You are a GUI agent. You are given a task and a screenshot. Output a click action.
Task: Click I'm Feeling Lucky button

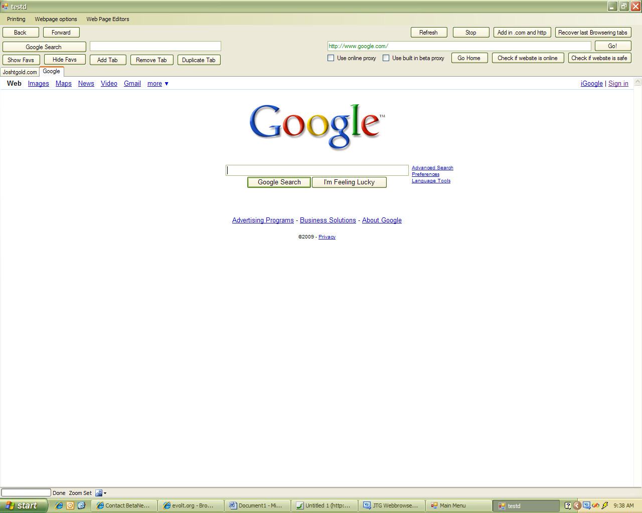(x=349, y=182)
